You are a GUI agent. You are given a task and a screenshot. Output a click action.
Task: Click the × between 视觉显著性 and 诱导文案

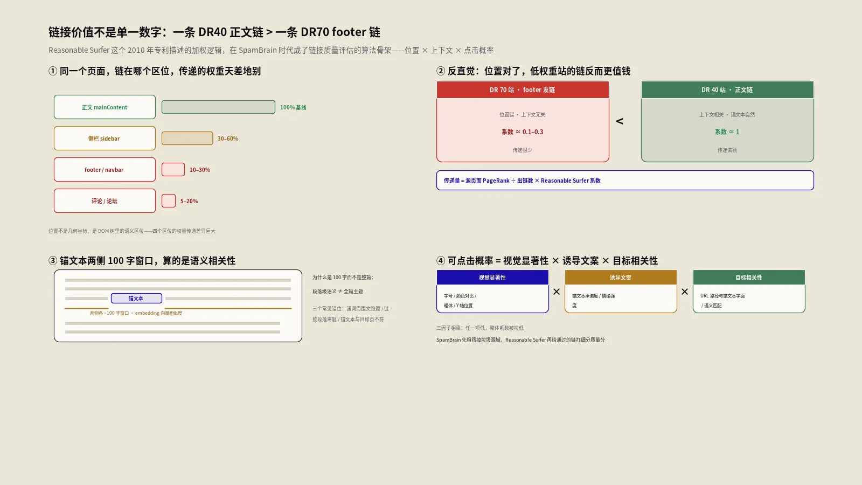point(557,292)
